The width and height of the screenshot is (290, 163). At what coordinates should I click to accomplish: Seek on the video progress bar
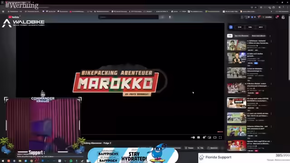tap(153, 134)
